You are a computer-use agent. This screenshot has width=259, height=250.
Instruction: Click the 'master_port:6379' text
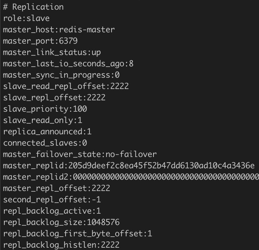(40, 41)
